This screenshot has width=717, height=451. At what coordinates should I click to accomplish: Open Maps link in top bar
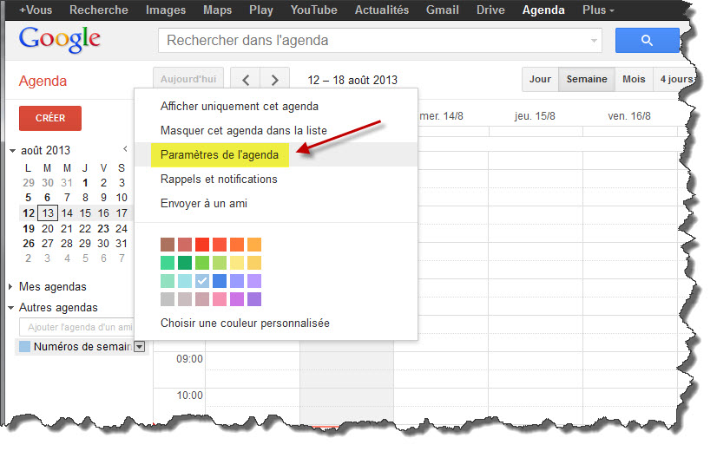point(217,10)
